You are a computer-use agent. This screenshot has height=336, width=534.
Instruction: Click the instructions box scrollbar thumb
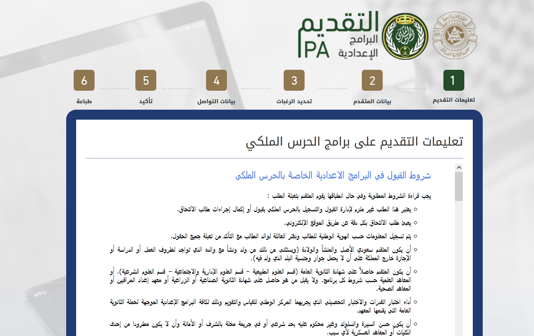pyautogui.click(x=459, y=186)
